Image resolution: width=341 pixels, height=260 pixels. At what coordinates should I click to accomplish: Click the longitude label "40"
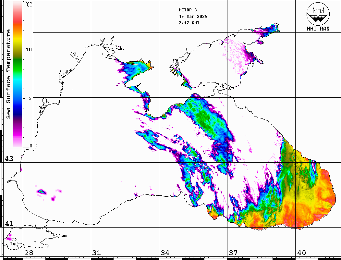click(301, 253)
